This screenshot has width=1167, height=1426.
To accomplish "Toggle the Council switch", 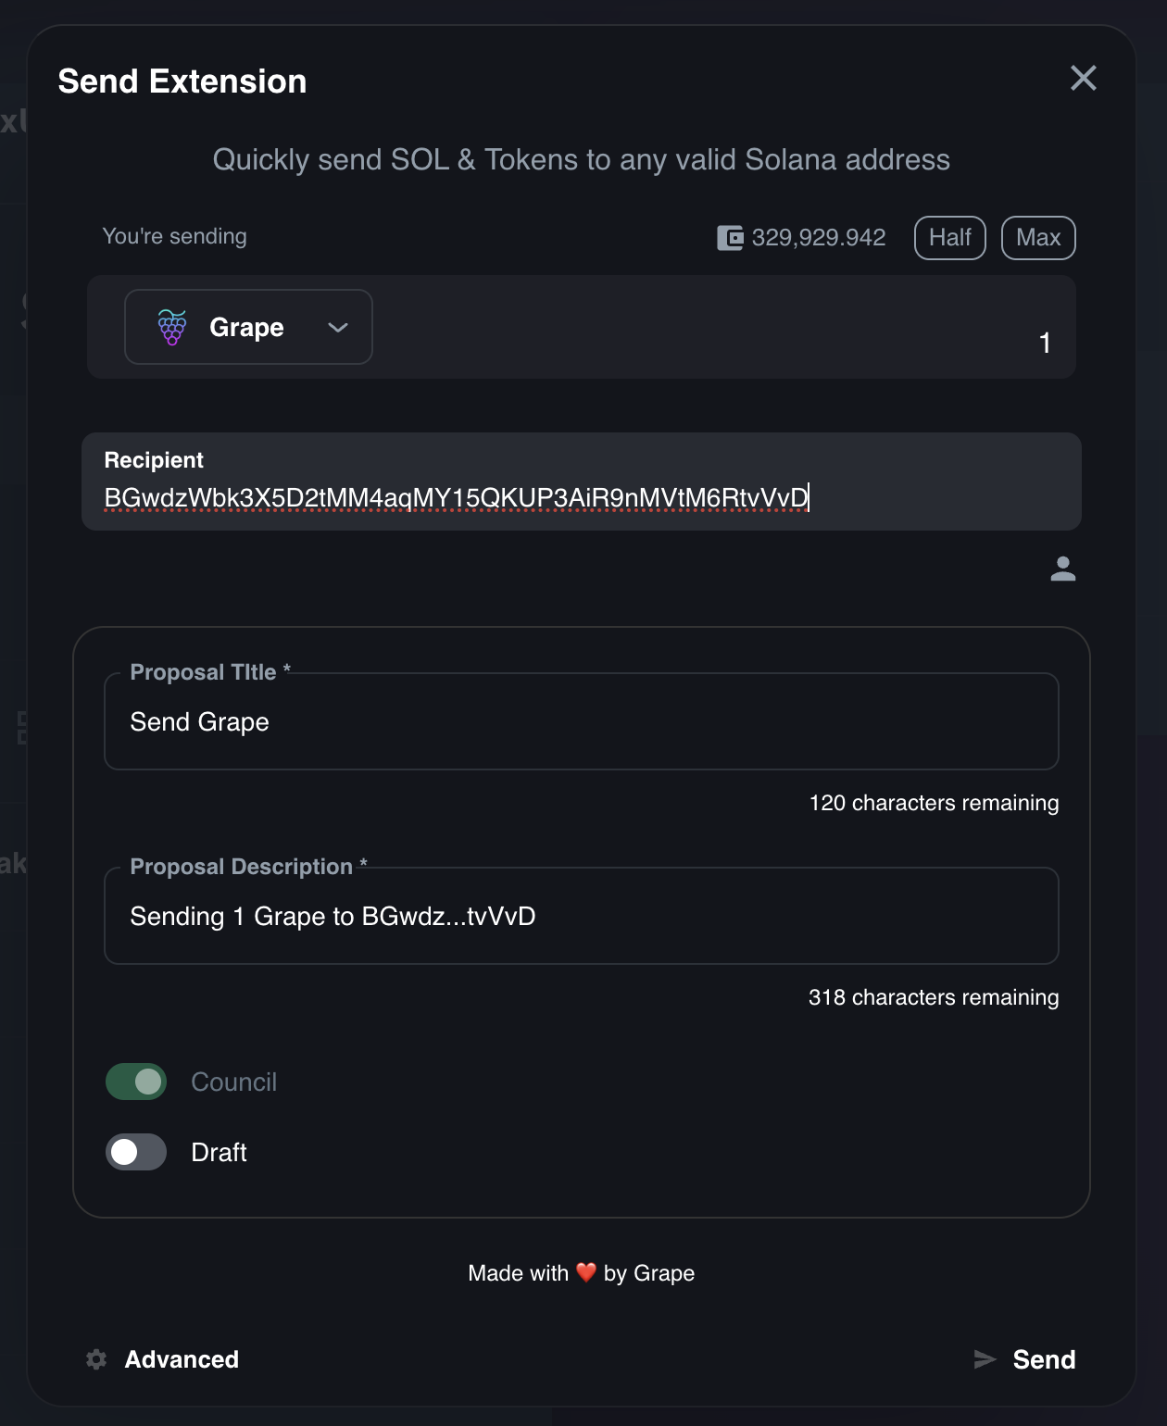I will [x=136, y=1082].
